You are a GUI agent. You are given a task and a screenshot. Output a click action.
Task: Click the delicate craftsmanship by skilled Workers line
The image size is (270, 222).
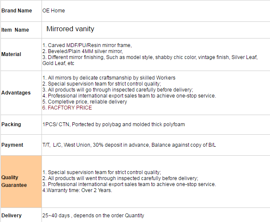[x=109, y=78]
